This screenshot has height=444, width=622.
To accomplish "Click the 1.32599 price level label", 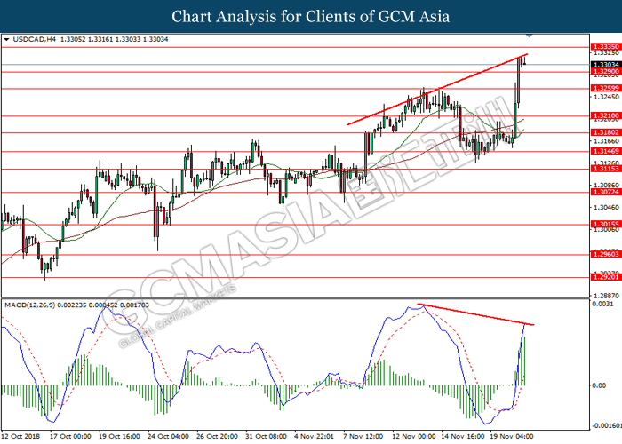I will (x=606, y=89).
